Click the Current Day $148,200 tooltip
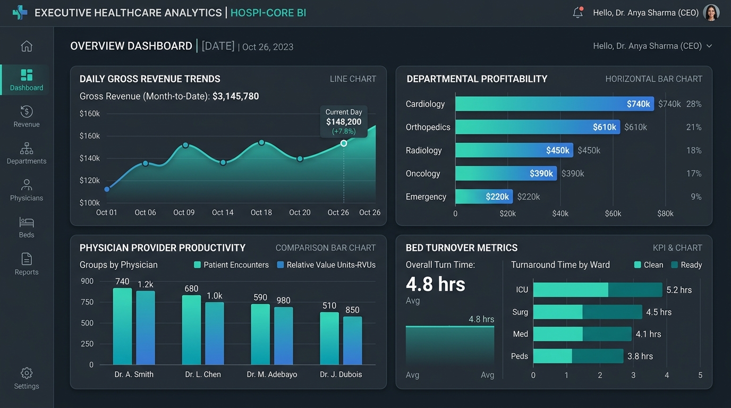 (343, 122)
